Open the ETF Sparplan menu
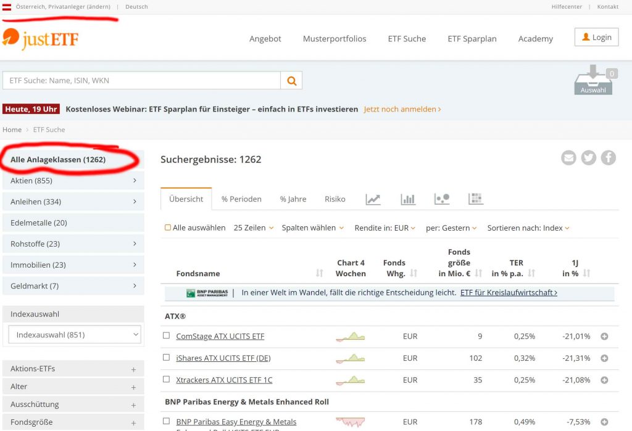This screenshot has width=632, height=431. (x=472, y=39)
